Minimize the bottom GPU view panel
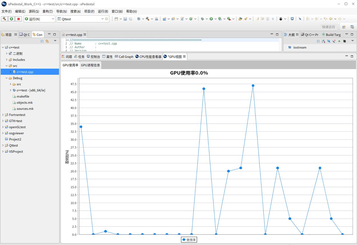This screenshot has height=245, width=357. [x=346, y=56]
